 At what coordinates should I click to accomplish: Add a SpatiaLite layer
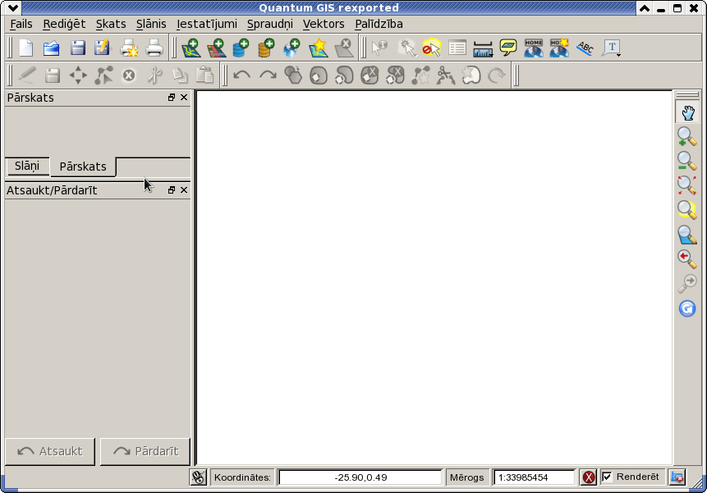click(x=267, y=48)
